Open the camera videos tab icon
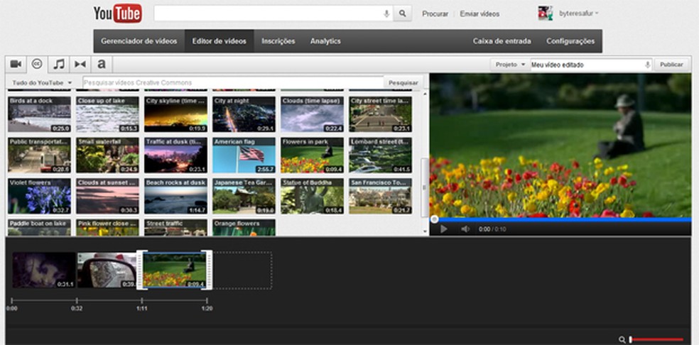The image size is (699, 345). click(x=16, y=64)
